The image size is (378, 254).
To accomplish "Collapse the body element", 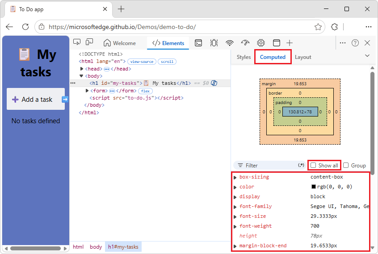I will pyautogui.click(x=81, y=76).
